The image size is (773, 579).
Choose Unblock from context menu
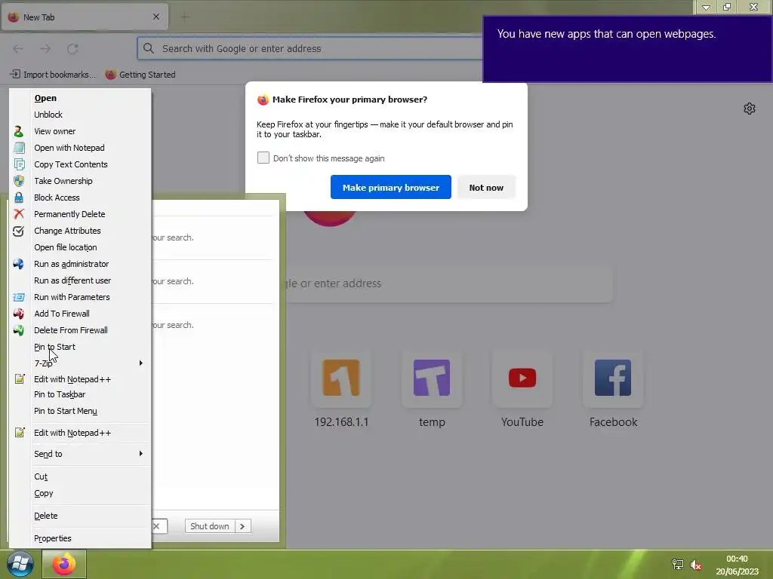[x=48, y=115]
